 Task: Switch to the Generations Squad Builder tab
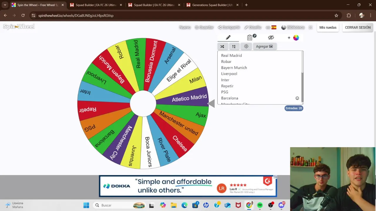pyautogui.click(x=212, y=5)
